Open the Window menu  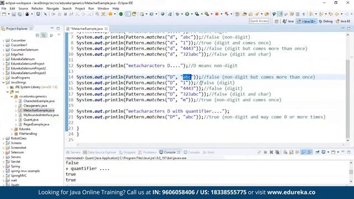(x=103, y=8)
